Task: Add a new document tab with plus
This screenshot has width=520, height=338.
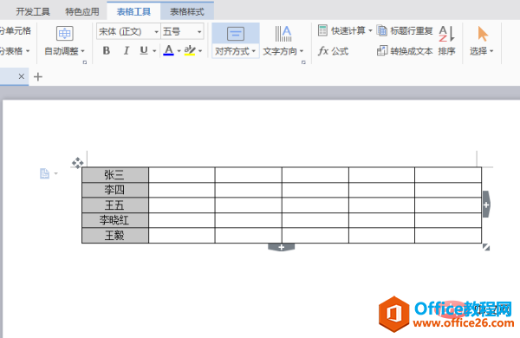Action: coord(38,76)
